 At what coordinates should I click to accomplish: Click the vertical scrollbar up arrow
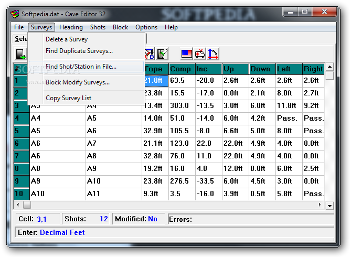point(329,67)
